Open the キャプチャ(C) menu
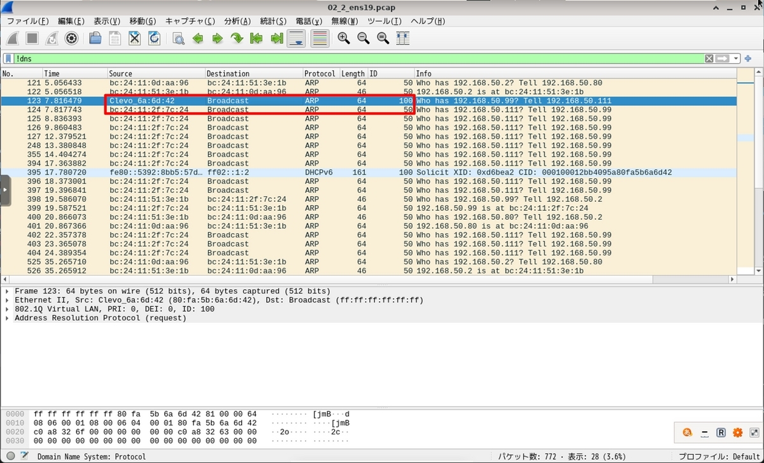Screen dimensions: 764x463 coord(190,21)
